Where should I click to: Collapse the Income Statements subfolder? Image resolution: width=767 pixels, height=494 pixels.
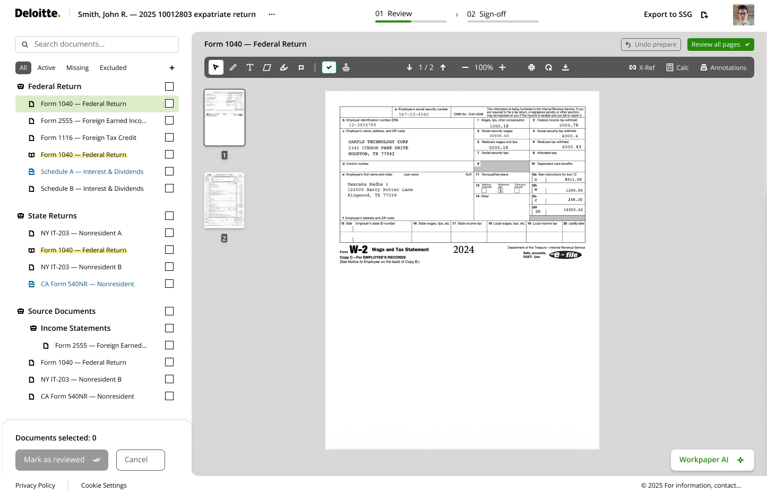[33, 328]
